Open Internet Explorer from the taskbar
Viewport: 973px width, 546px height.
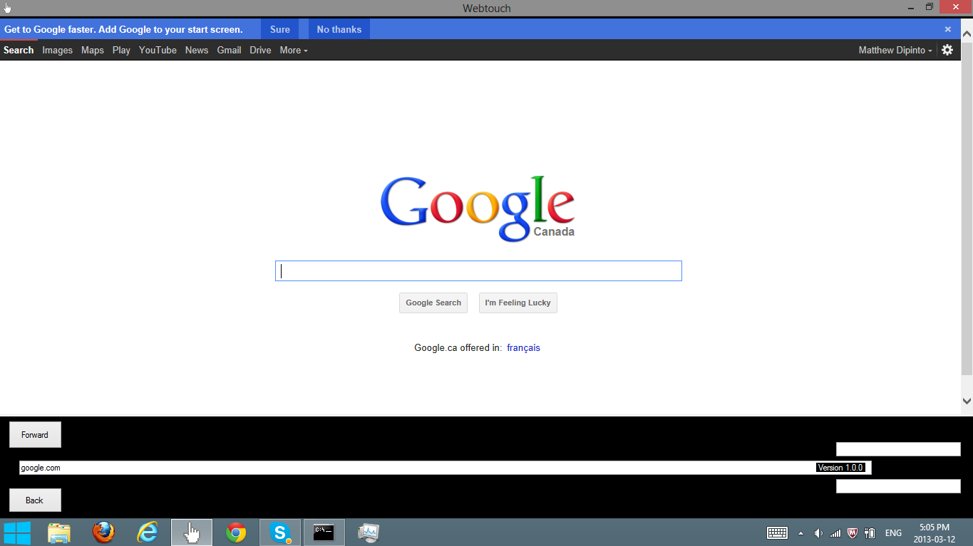[148, 532]
